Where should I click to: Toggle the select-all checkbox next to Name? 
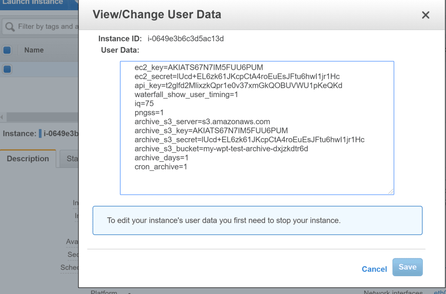[7, 50]
